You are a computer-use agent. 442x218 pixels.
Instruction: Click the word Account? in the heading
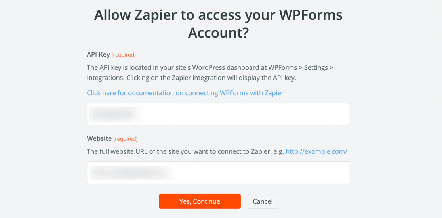tap(218, 33)
